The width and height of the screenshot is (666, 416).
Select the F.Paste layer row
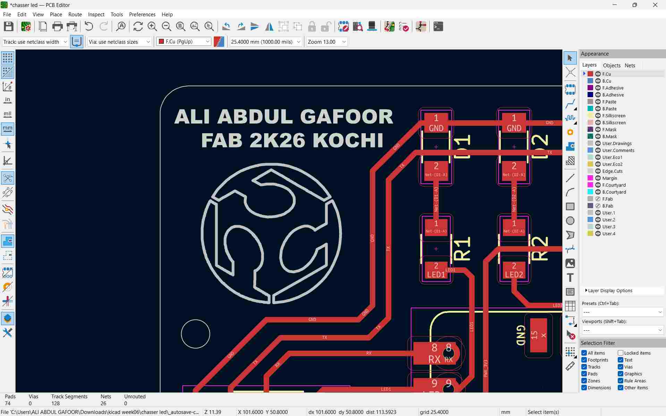(623, 102)
